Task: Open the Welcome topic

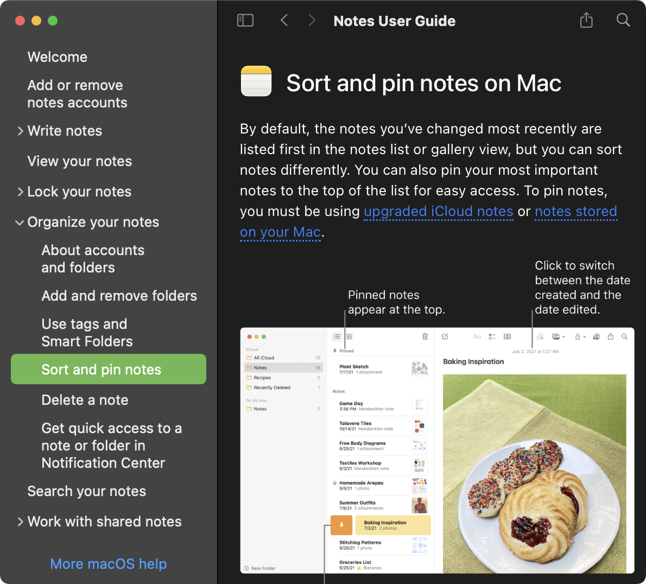Action: coord(57,57)
